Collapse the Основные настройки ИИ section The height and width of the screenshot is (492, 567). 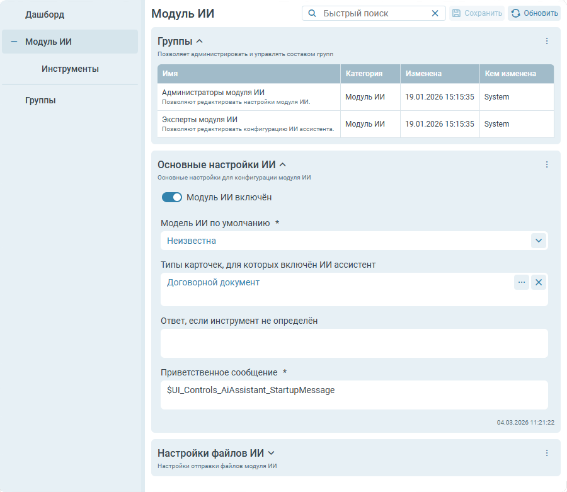click(x=283, y=165)
